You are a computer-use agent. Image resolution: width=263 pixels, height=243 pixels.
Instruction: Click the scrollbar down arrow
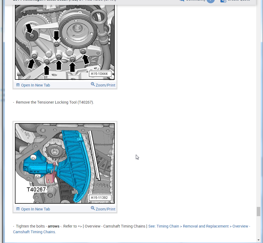[258, 240]
